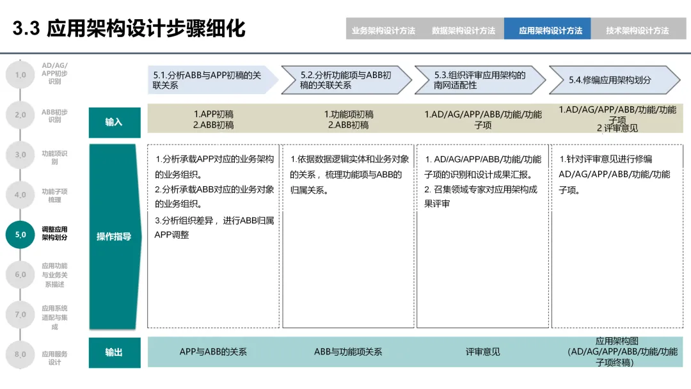Viewport: 691px width, 389px height.
Task: Click output cell APP与ABB的关系
Action: (x=213, y=352)
